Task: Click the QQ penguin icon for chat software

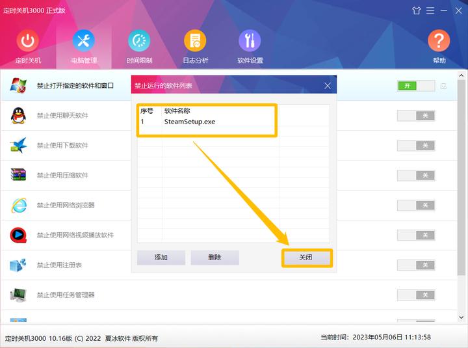Action: [18, 116]
